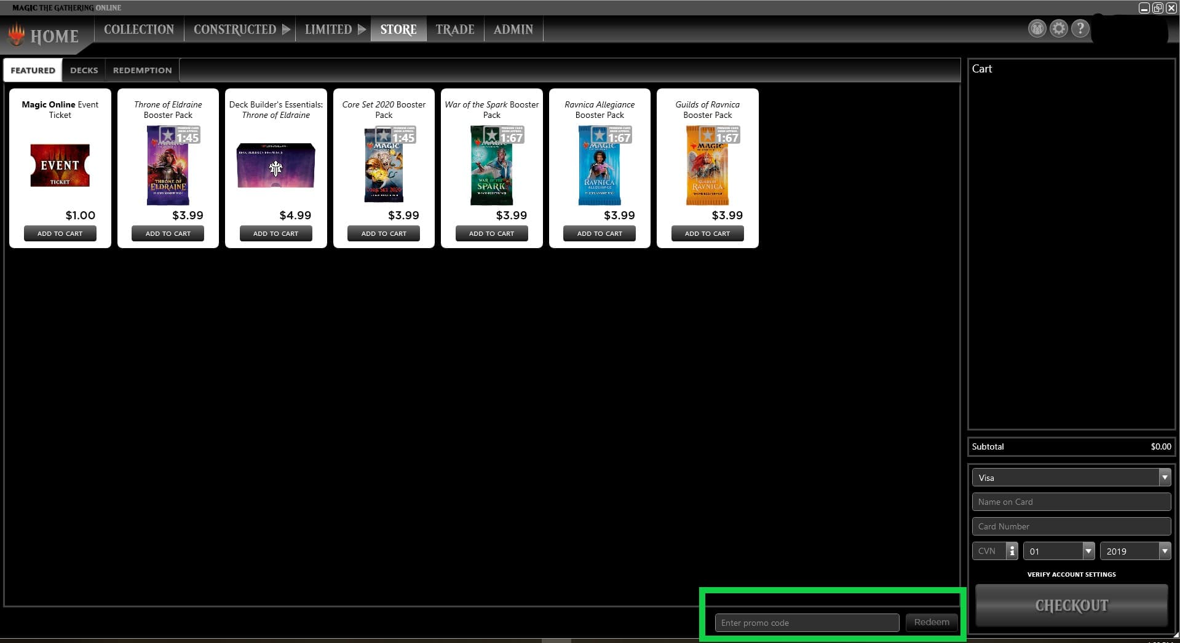Open the expiration month 01 dropdown
This screenshot has width=1180, height=643.
point(1059,551)
